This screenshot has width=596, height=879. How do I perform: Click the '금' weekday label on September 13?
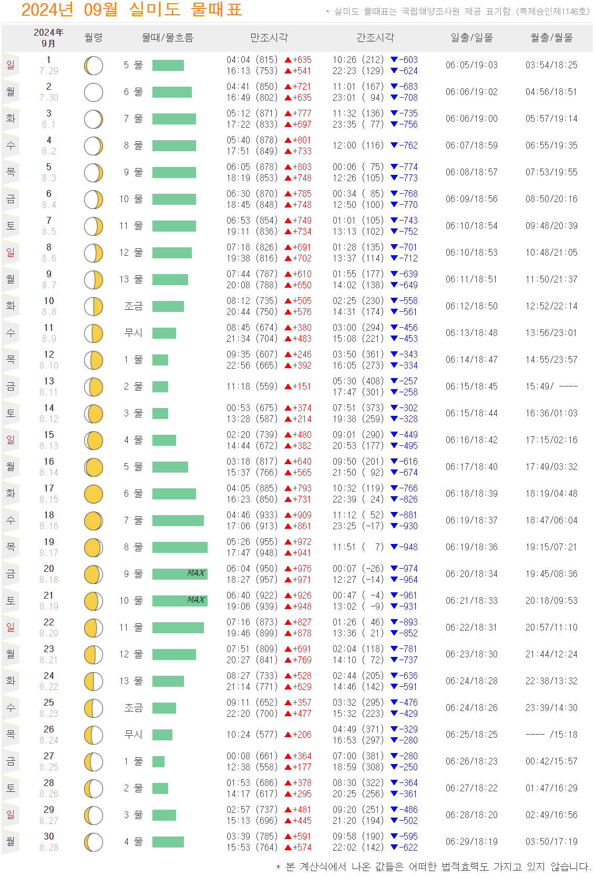coord(11,386)
